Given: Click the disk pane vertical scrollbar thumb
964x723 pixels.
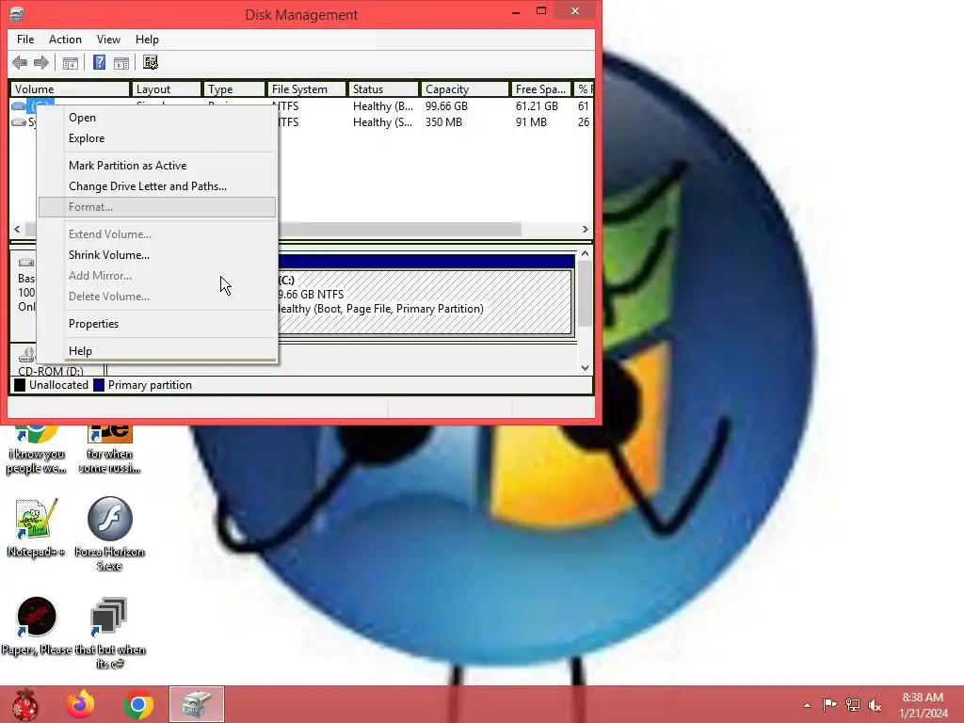Looking at the screenshot, I should point(585,294).
